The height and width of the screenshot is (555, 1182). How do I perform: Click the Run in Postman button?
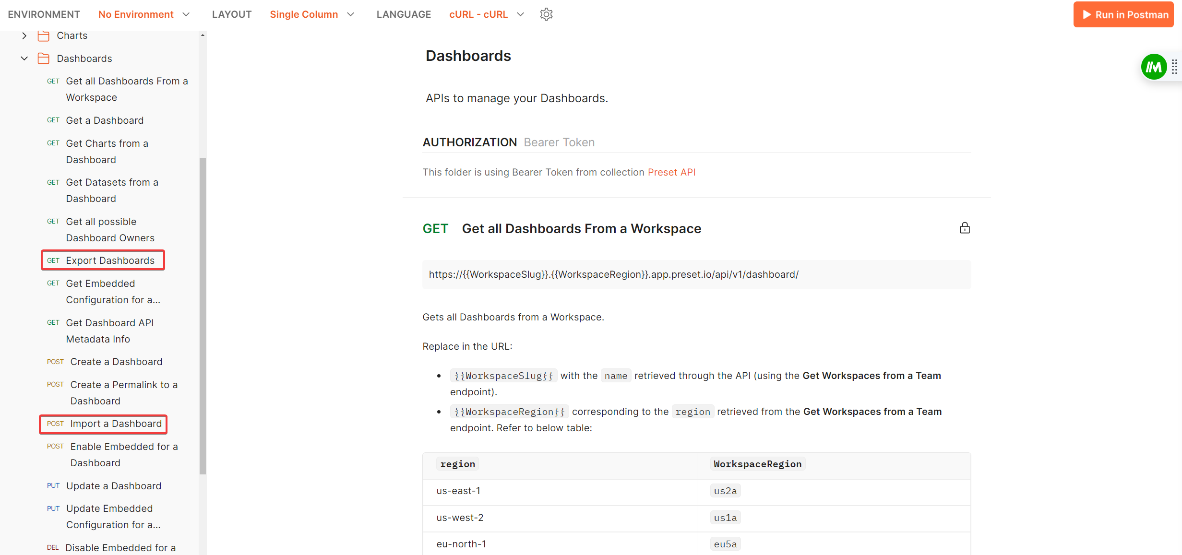click(1123, 14)
